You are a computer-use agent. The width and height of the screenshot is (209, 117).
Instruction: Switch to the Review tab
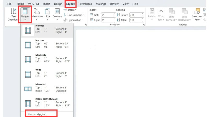click(x=114, y=4)
